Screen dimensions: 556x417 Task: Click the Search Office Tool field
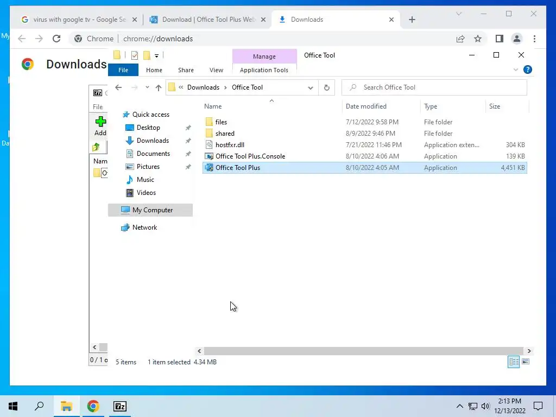point(434,87)
